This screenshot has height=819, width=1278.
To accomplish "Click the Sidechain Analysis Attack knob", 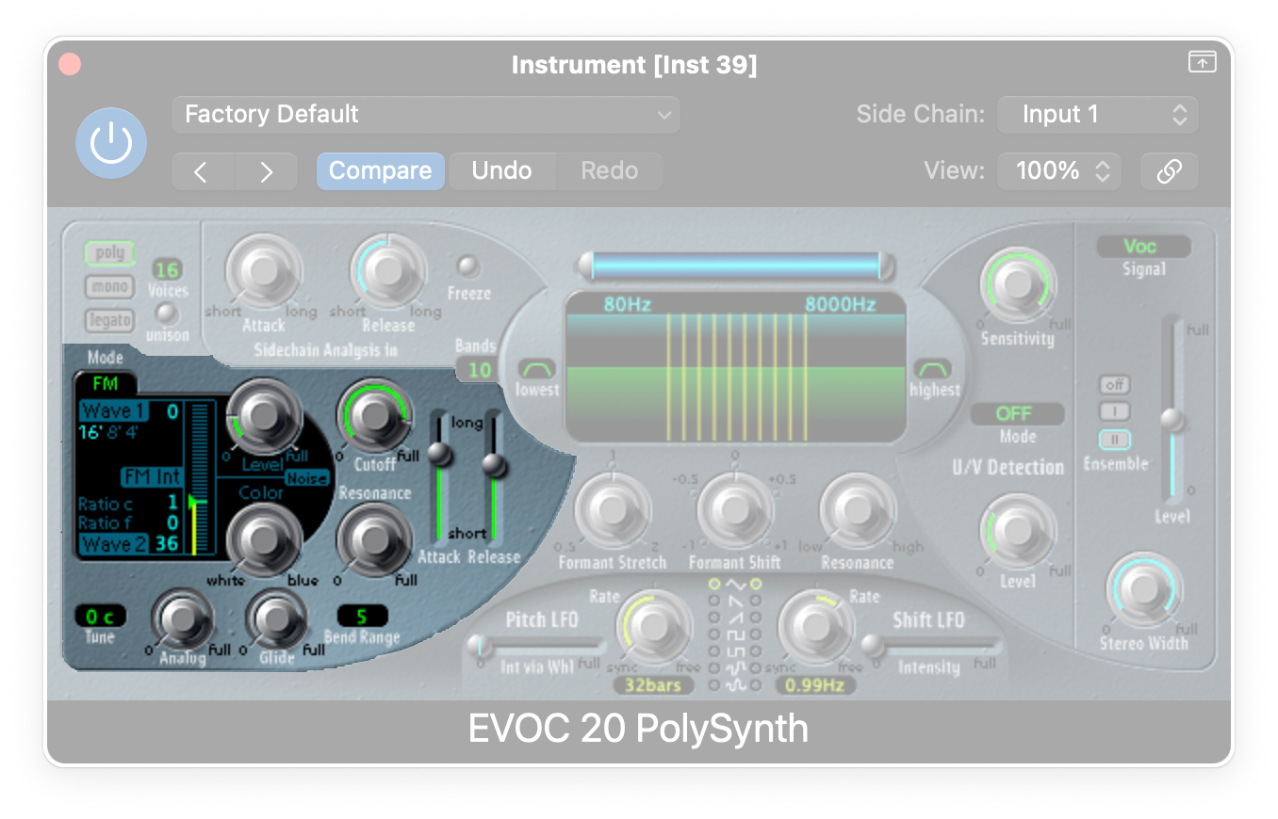I will [x=264, y=271].
